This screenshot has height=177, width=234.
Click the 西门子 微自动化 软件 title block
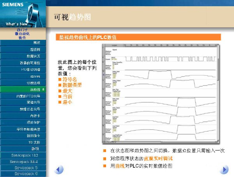coord(22,34)
